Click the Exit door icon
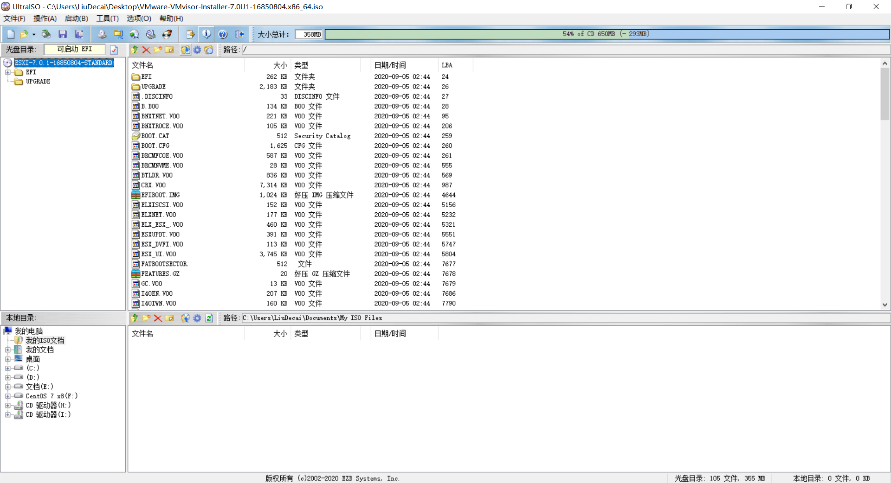This screenshot has width=891, height=483. tap(239, 34)
